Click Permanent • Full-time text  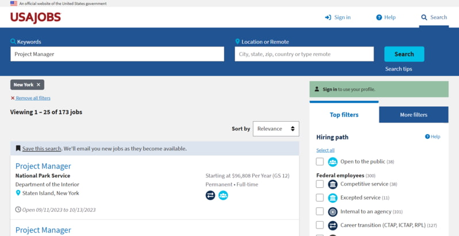pos(232,184)
